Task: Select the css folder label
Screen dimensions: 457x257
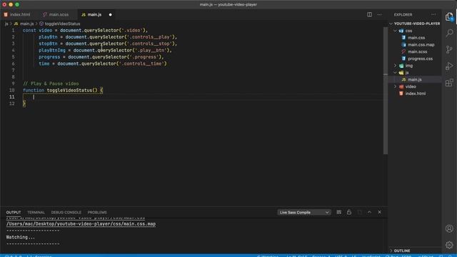Action: (x=408, y=31)
